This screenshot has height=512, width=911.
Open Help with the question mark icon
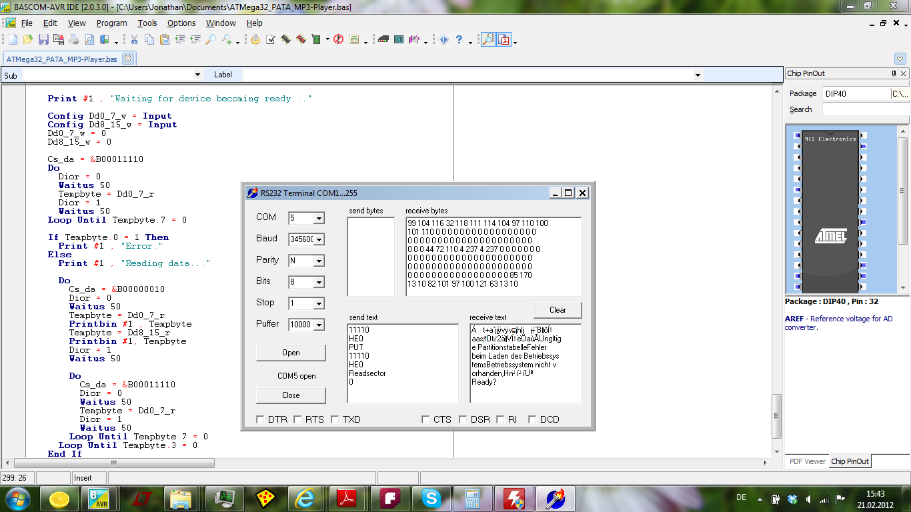click(x=459, y=40)
